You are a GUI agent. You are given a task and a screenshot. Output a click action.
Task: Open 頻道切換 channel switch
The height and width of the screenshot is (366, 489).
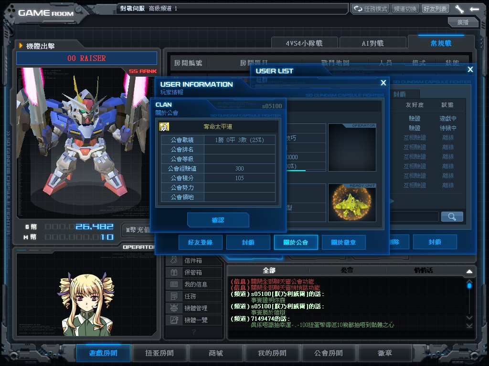tap(405, 9)
